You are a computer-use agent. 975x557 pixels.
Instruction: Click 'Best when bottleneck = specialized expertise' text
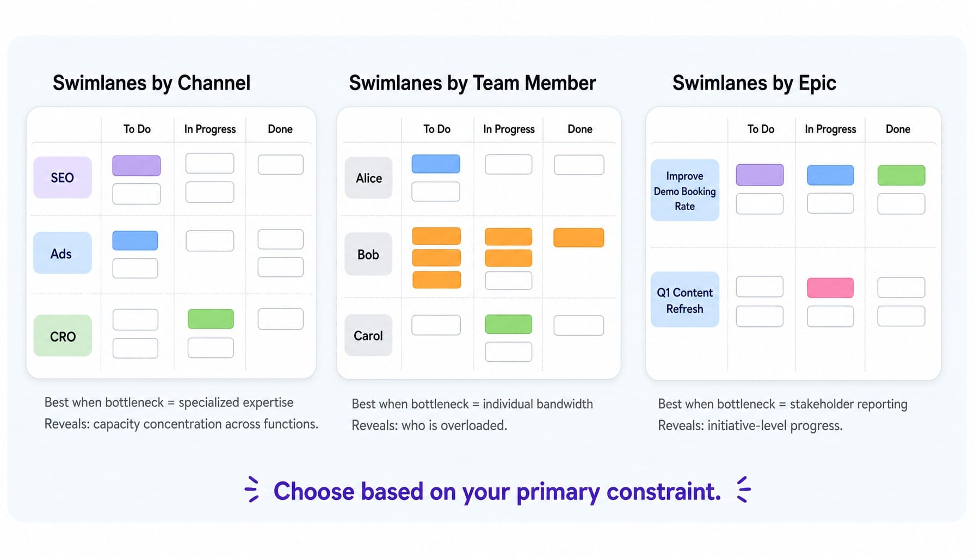click(x=169, y=403)
